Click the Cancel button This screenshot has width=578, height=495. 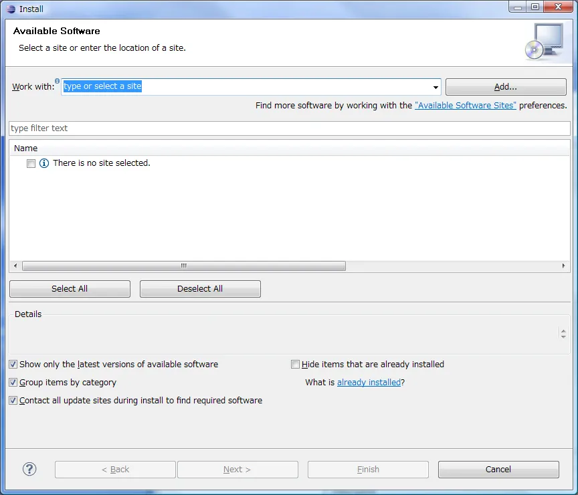[498, 469]
